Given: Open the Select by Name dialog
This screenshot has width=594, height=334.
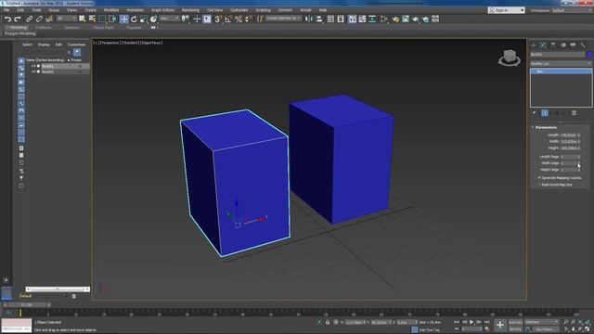Looking at the screenshot, I should 92,19.
